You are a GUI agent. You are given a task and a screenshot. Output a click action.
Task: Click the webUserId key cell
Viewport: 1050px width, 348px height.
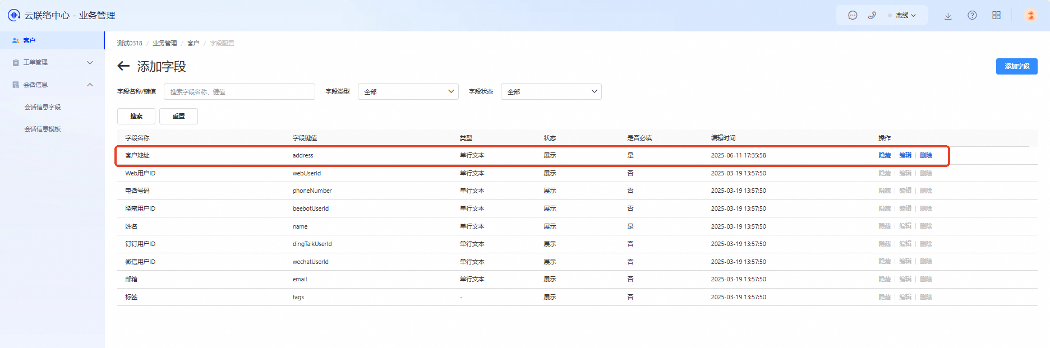(307, 173)
